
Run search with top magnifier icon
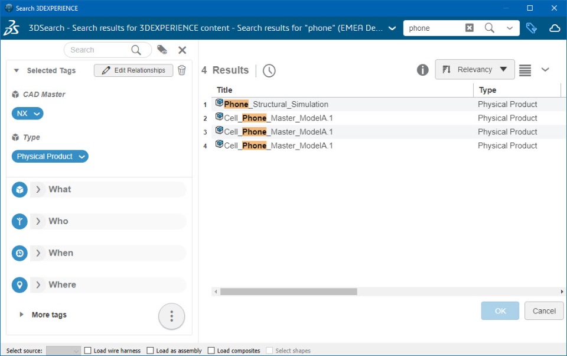[489, 28]
